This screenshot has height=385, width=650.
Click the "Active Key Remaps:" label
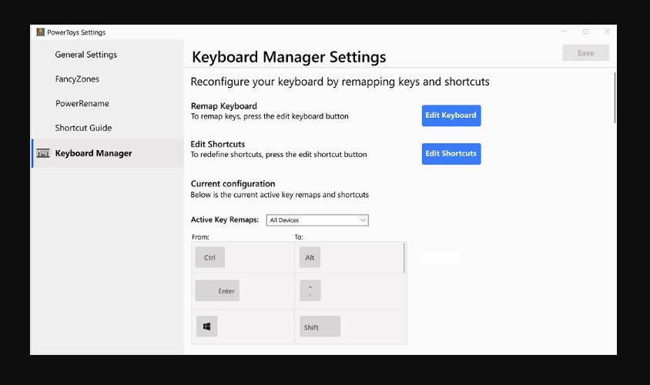225,219
